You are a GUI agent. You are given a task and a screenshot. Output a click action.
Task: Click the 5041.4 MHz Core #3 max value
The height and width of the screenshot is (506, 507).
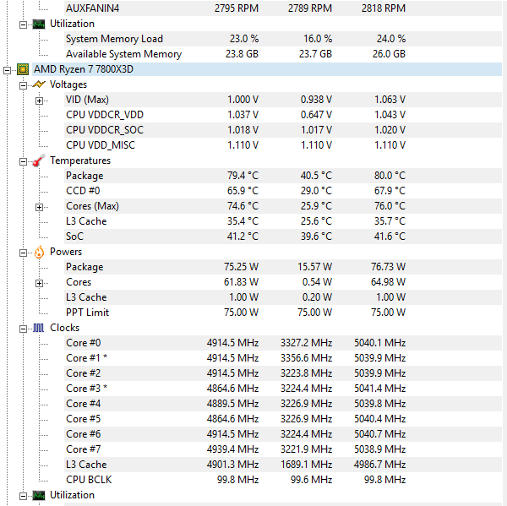pyautogui.click(x=380, y=389)
